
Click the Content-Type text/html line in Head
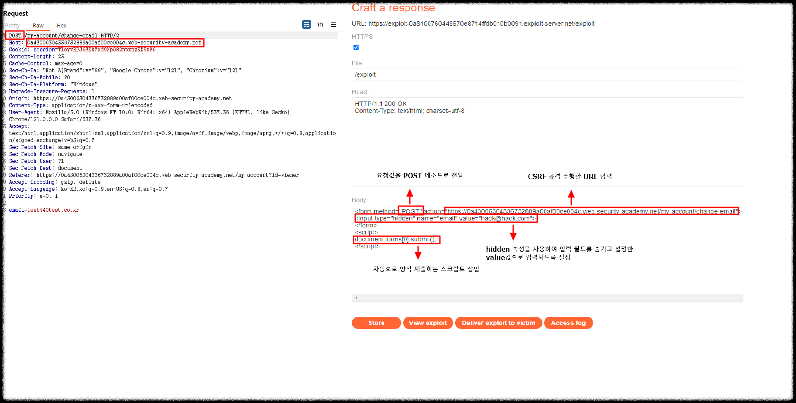point(409,111)
